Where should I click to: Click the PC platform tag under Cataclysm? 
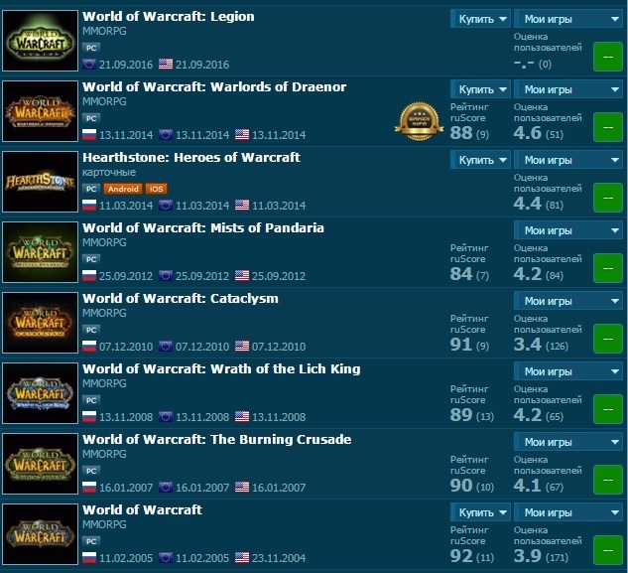pyautogui.click(x=91, y=330)
